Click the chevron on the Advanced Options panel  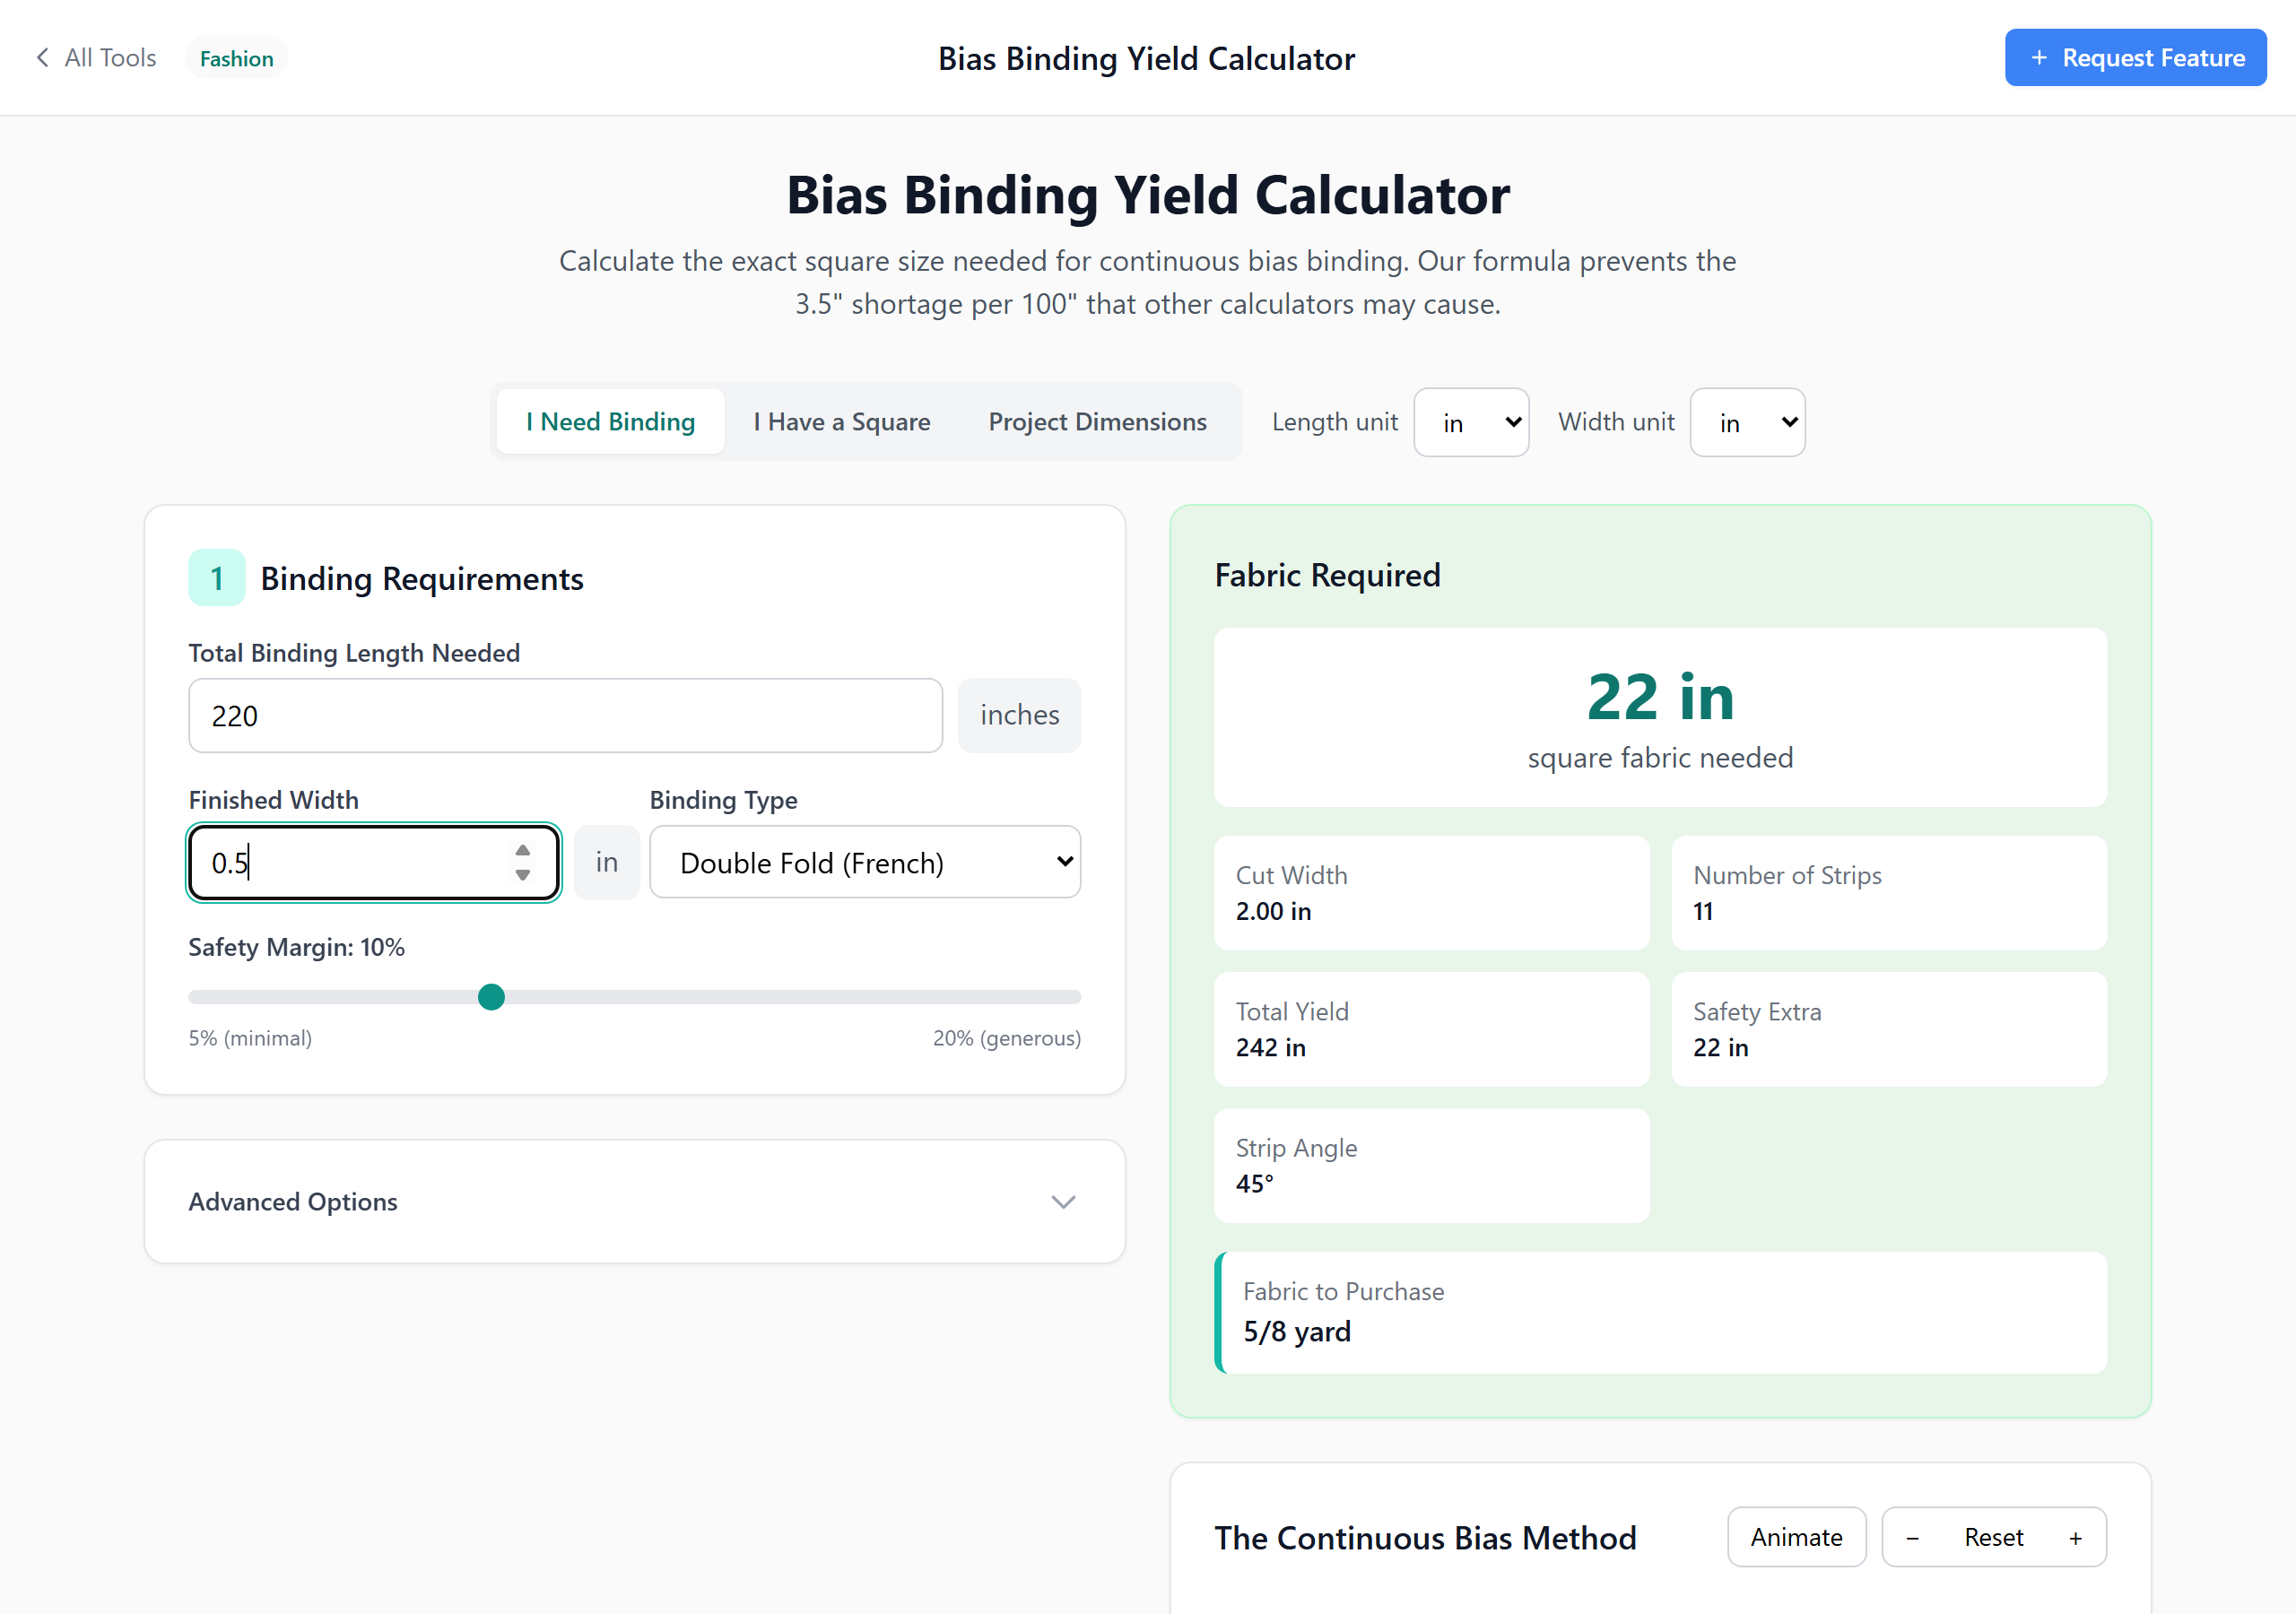(1064, 1202)
